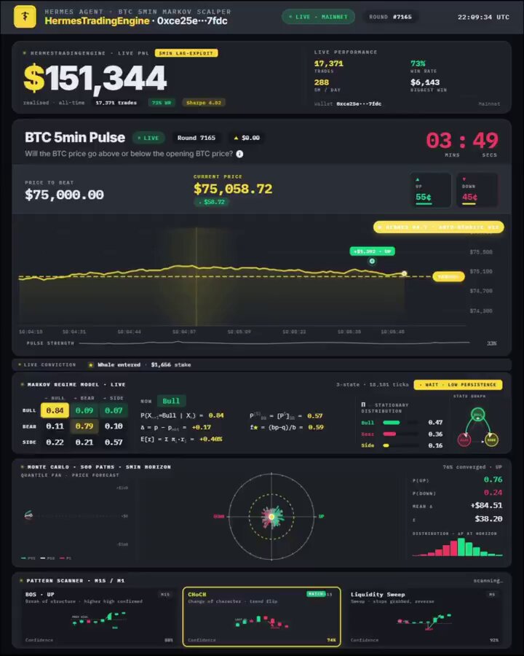Screen dimensions: 524x656
Task: Click the green Bull node in state graph
Action: pos(477,415)
